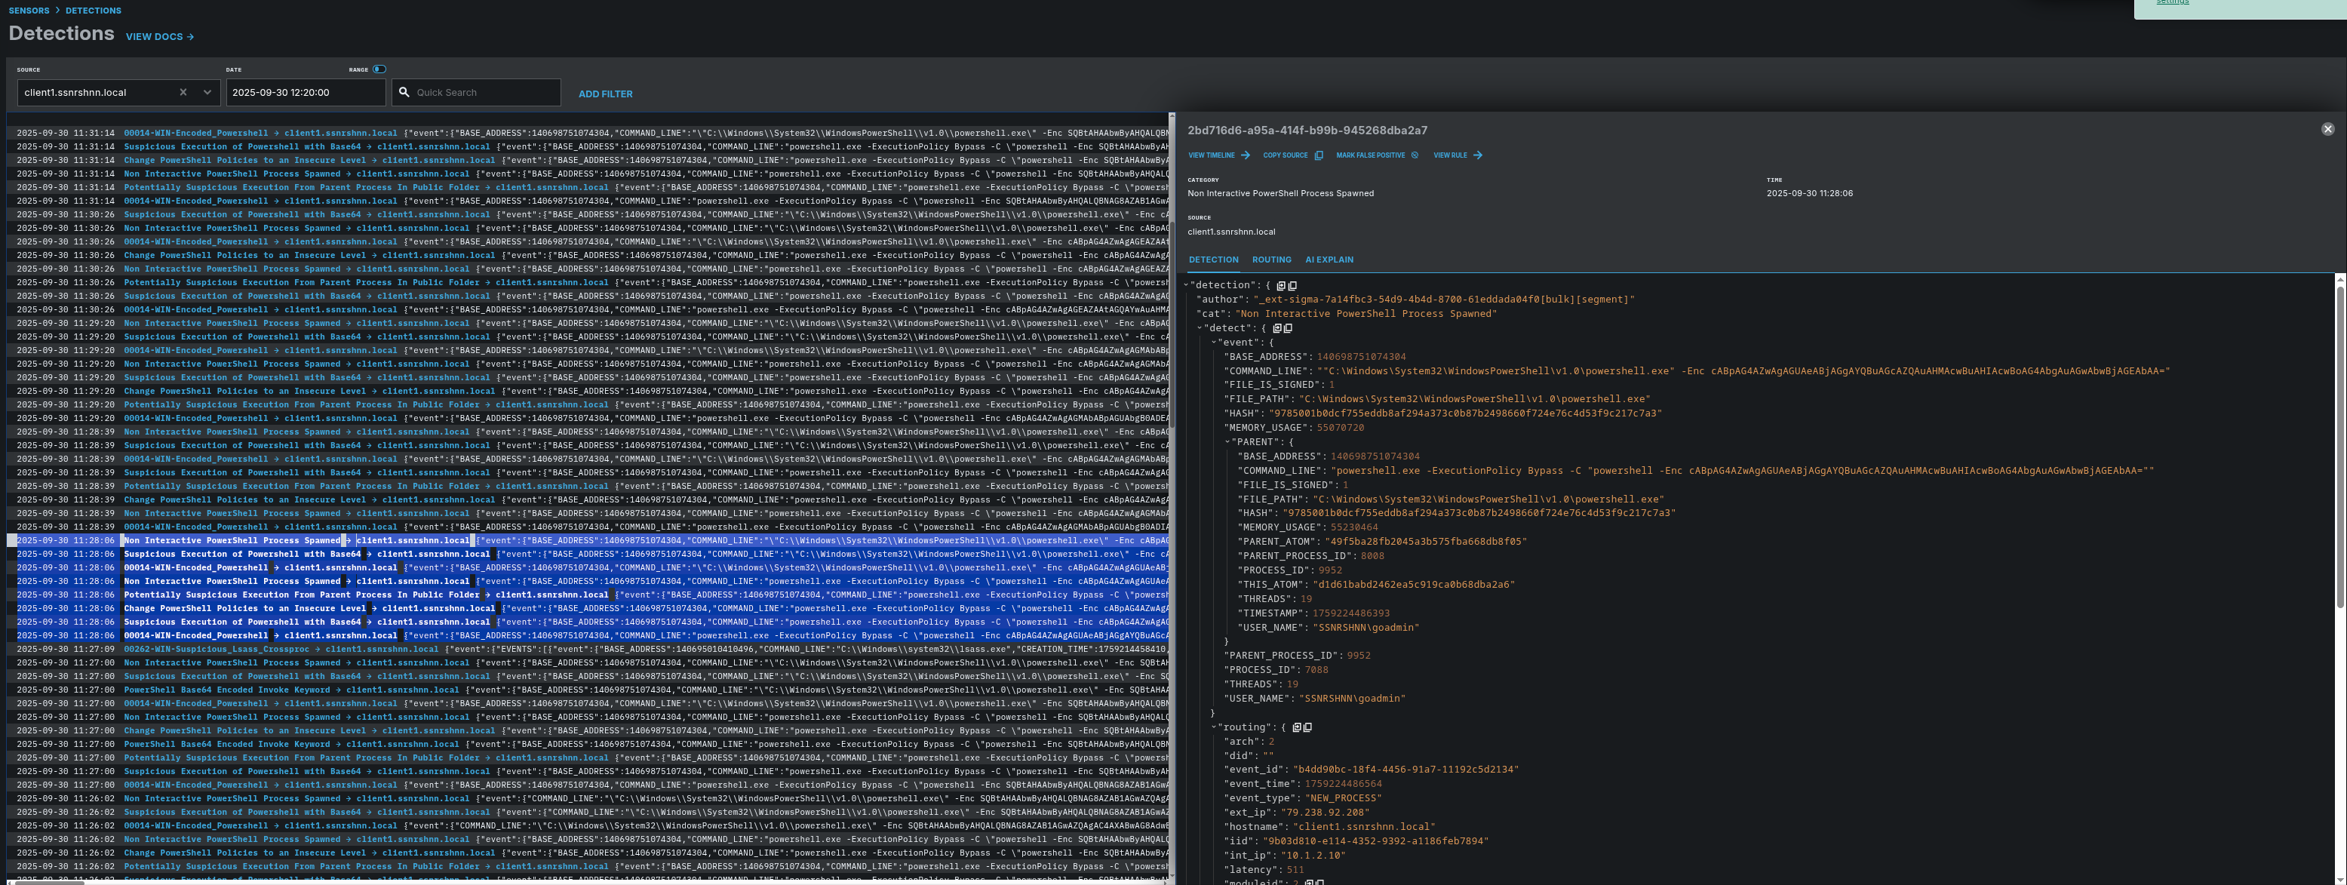Open the Source dropdown chevron
The height and width of the screenshot is (885, 2347).
pos(207,93)
